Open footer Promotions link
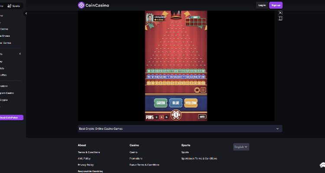 click(x=136, y=159)
